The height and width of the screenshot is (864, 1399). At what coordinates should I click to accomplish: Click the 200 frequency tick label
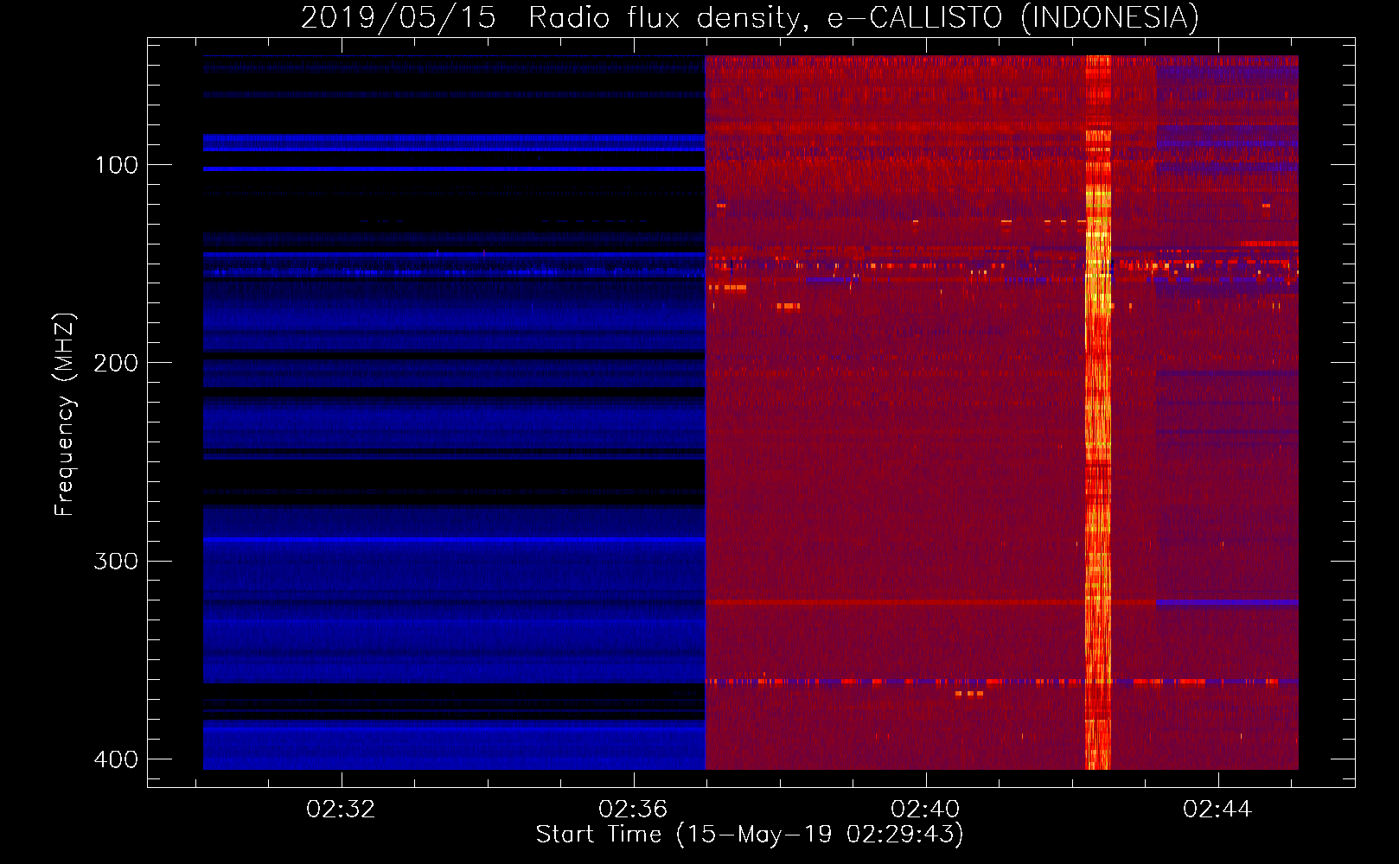pyautogui.click(x=117, y=363)
